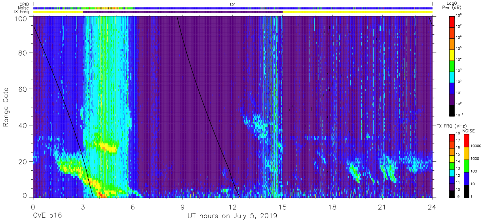
Task: Click the purple section of the TX Freq strip
Action: click(x=182, y=12)
